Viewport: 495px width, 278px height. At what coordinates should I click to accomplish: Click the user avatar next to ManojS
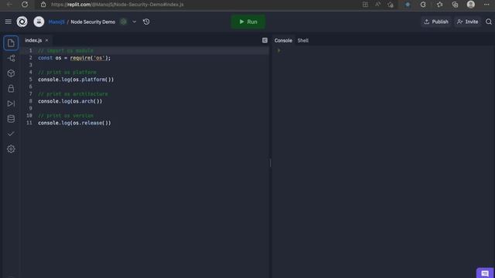click(x=39, y=22)
